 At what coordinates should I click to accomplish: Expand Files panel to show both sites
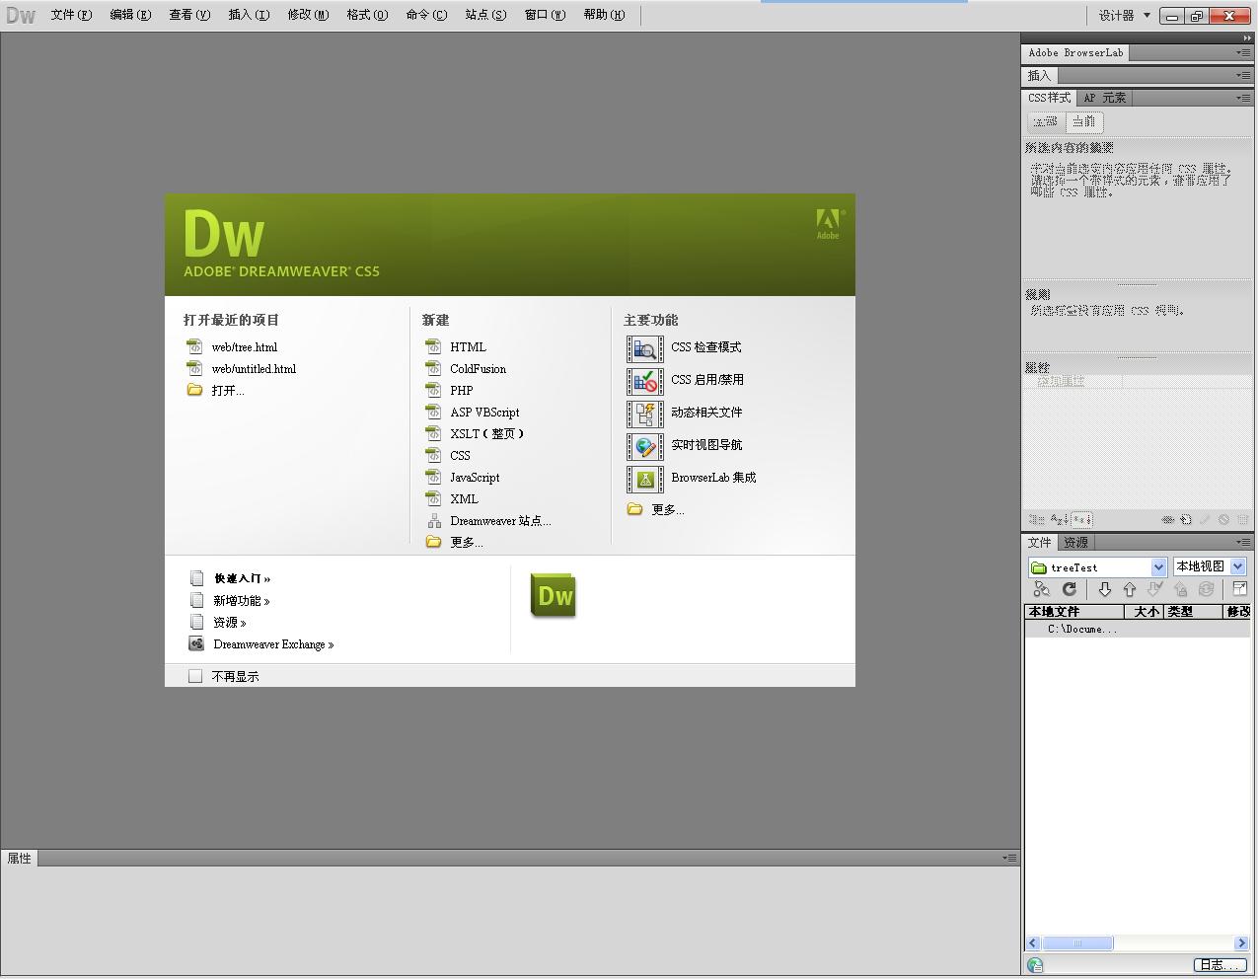coord(1240,589)
